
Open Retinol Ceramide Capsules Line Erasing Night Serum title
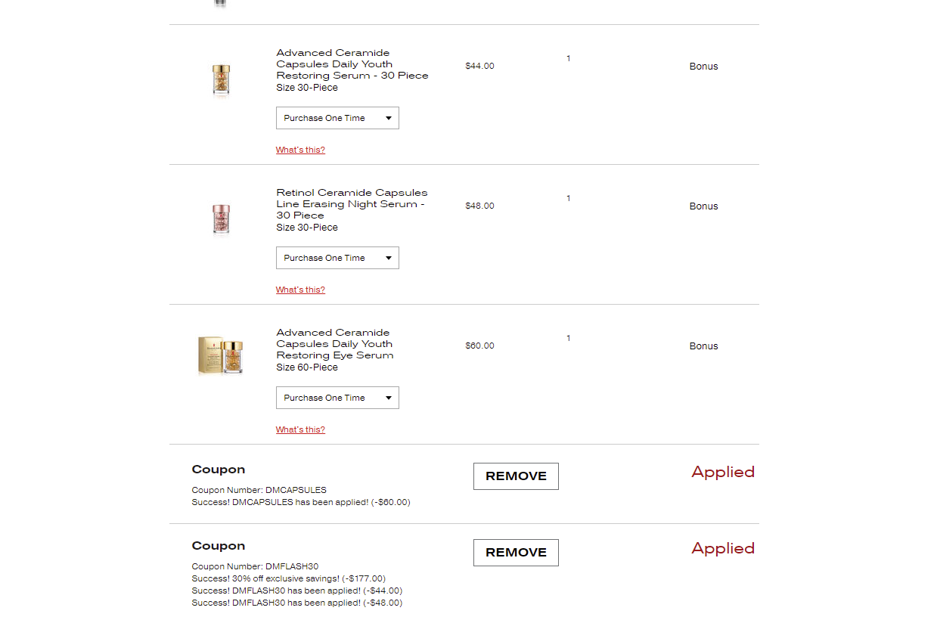click(352, 204)
